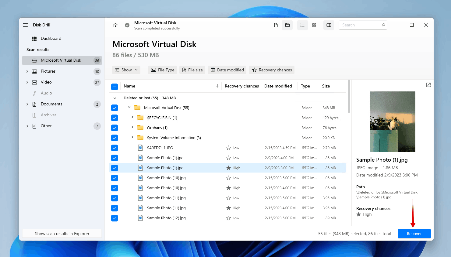The height and width of the screenshot is (257, 451).
Task: Switch to file view icon
Action: click(x=276, y=25)
